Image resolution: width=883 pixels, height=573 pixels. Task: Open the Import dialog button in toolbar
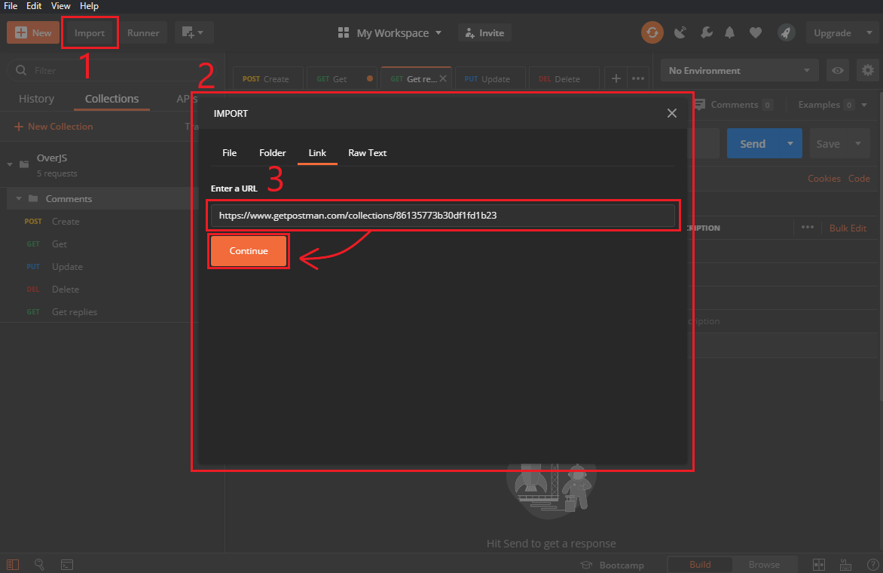click(90, 32)
